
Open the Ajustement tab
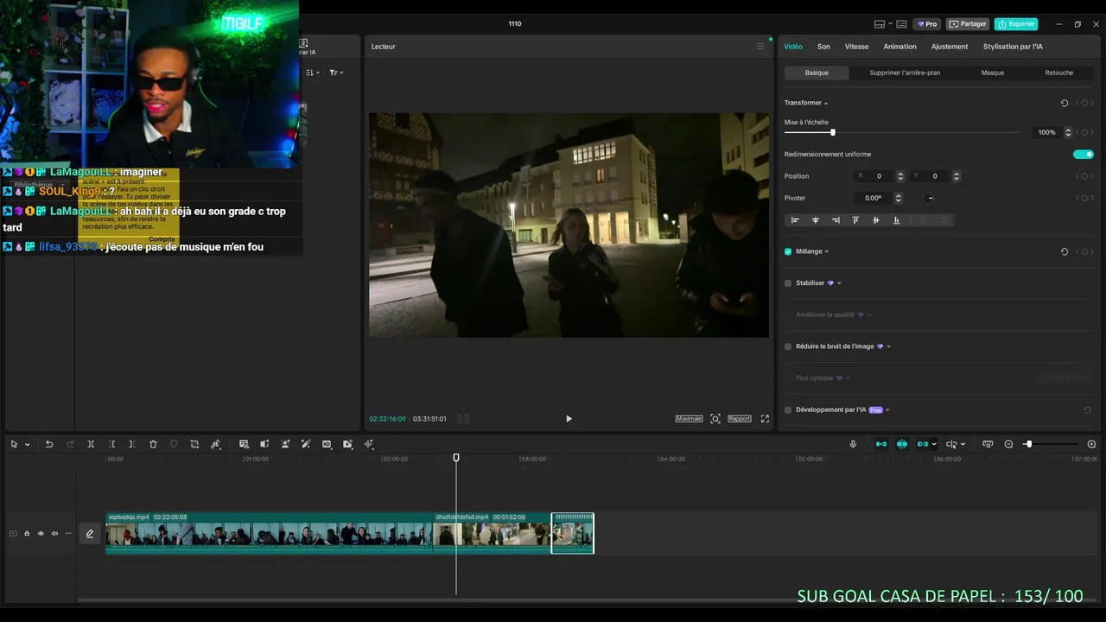950,47
